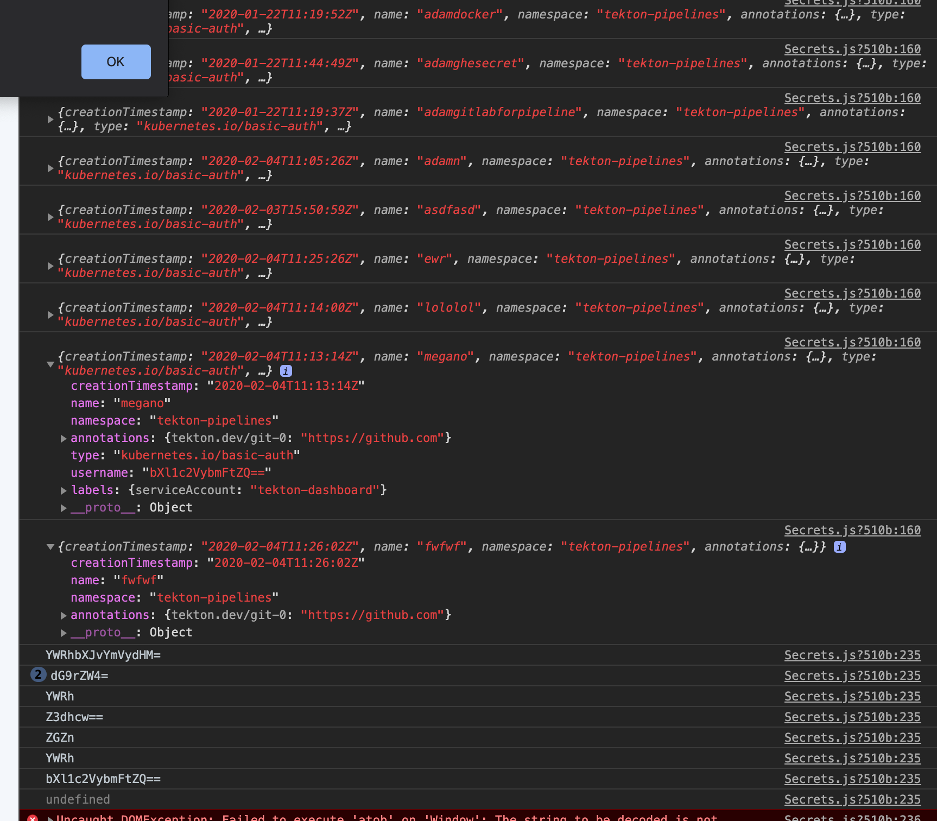Image resolution: width=937 pixels, height=821 pixels.
Task: Click the info icon beside the fwfwf object
Action: (840, 547)
